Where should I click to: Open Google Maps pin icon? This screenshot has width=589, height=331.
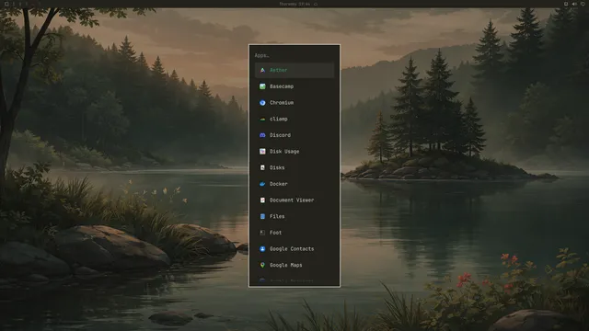tap(262, 265)
